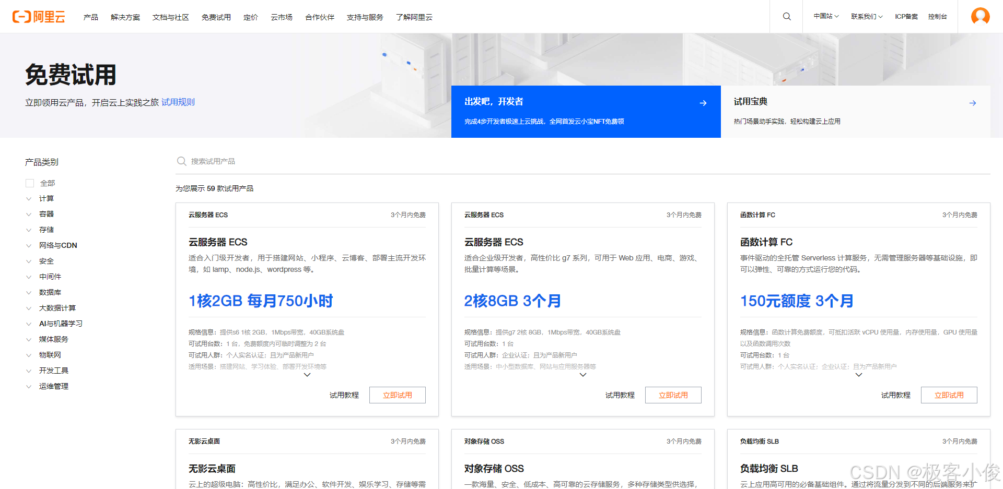
Task: Open the 对象存储 OSS card title
Action: [x=494, y=469]
